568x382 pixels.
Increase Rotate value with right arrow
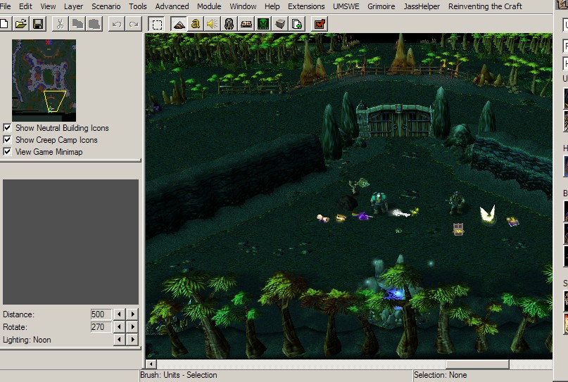[132, 327]
